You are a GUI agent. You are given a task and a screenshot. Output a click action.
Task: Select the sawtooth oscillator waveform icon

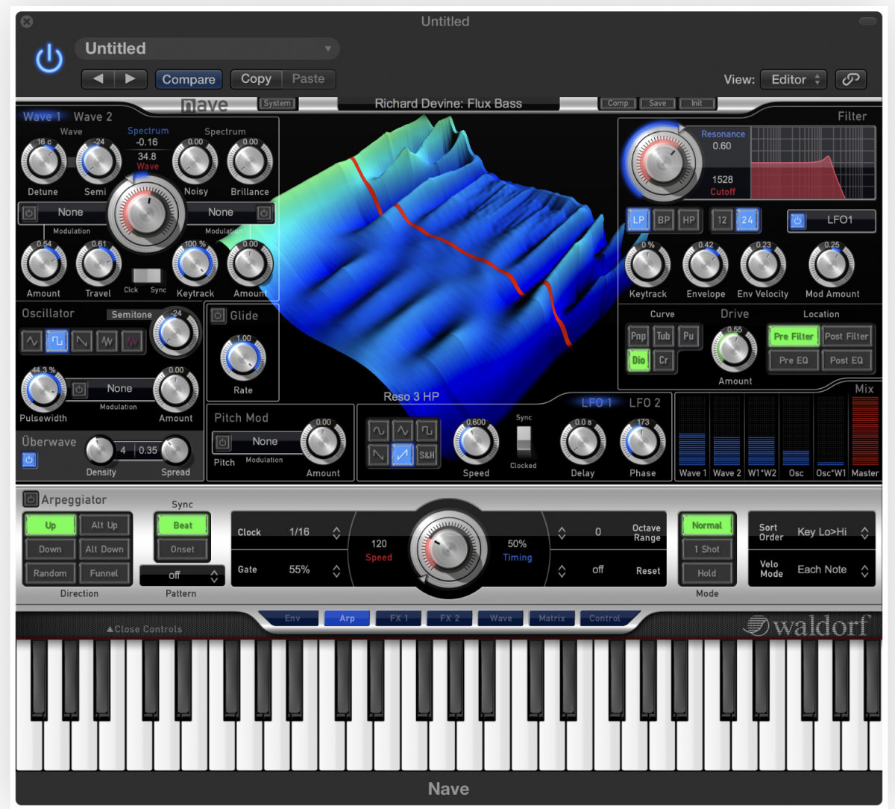tap(82, 341)
